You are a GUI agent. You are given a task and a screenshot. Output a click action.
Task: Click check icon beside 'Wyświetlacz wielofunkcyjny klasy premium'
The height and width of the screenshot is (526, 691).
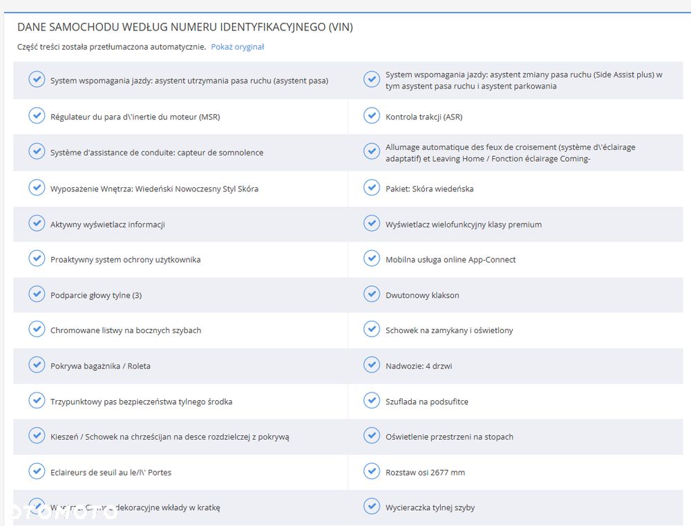pyautogui.click(x=372, y=223)
